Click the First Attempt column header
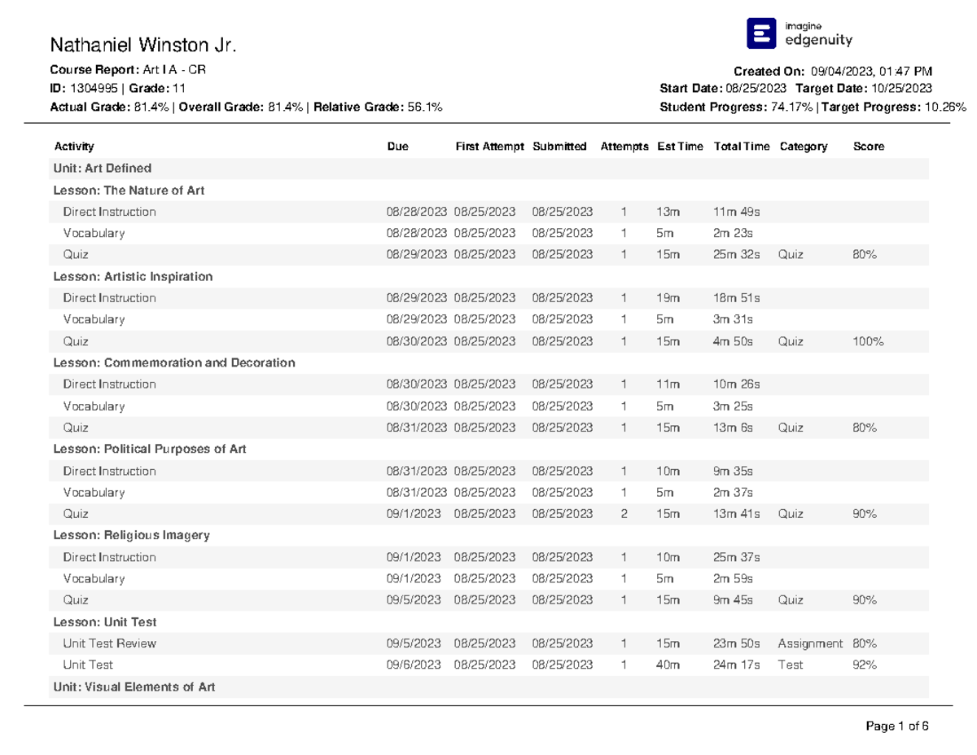 pos(489,147)
